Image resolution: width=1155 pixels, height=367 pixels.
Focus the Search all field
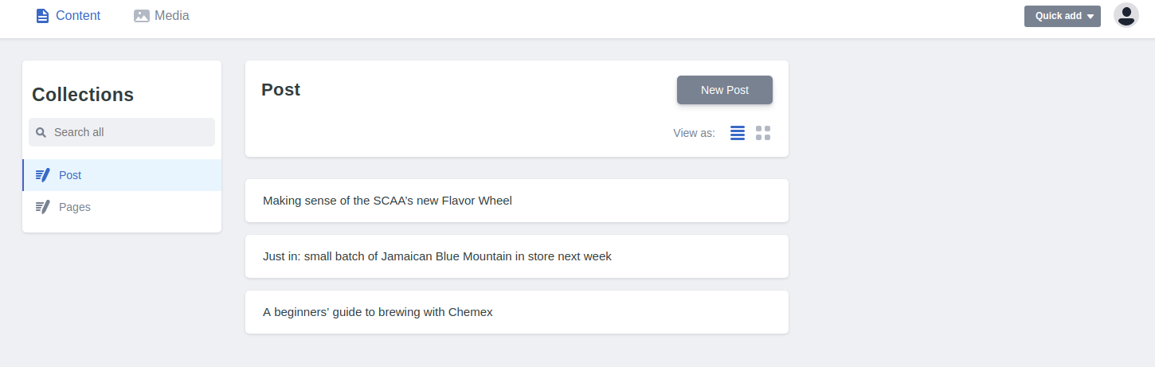click(x=122, y=132)
